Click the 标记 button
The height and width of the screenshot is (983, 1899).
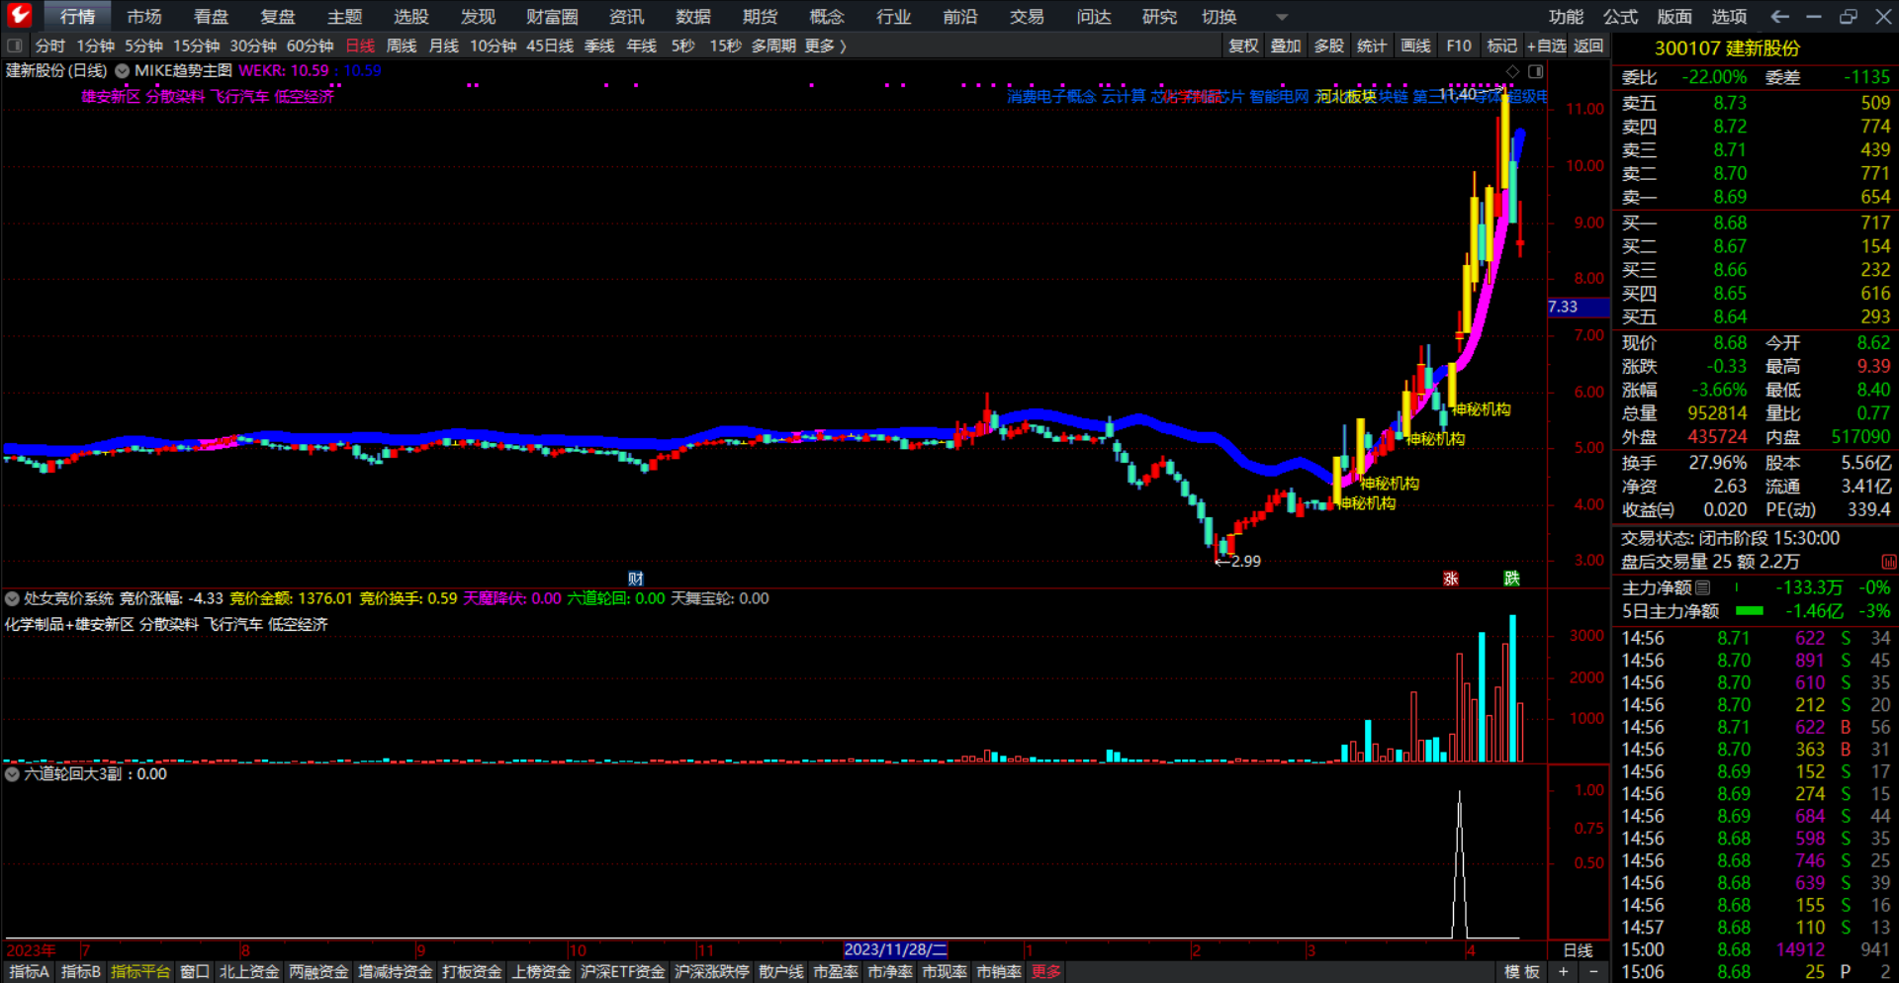(1501, 45)
